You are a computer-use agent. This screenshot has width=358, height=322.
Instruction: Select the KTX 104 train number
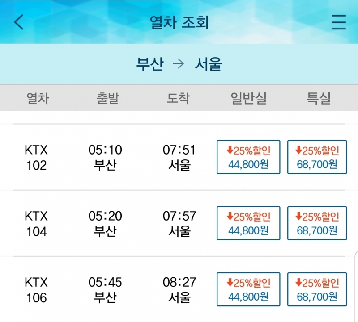pyautogui.click(x=36, y=223)
